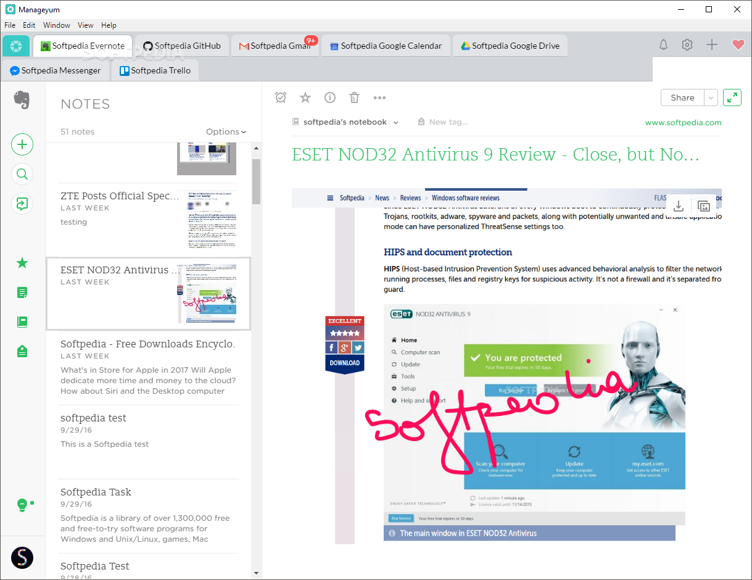This screenshot has width=752, height=580.
Task: Switch to Softpedia Trello tab
Action: (x=155, y=70)
